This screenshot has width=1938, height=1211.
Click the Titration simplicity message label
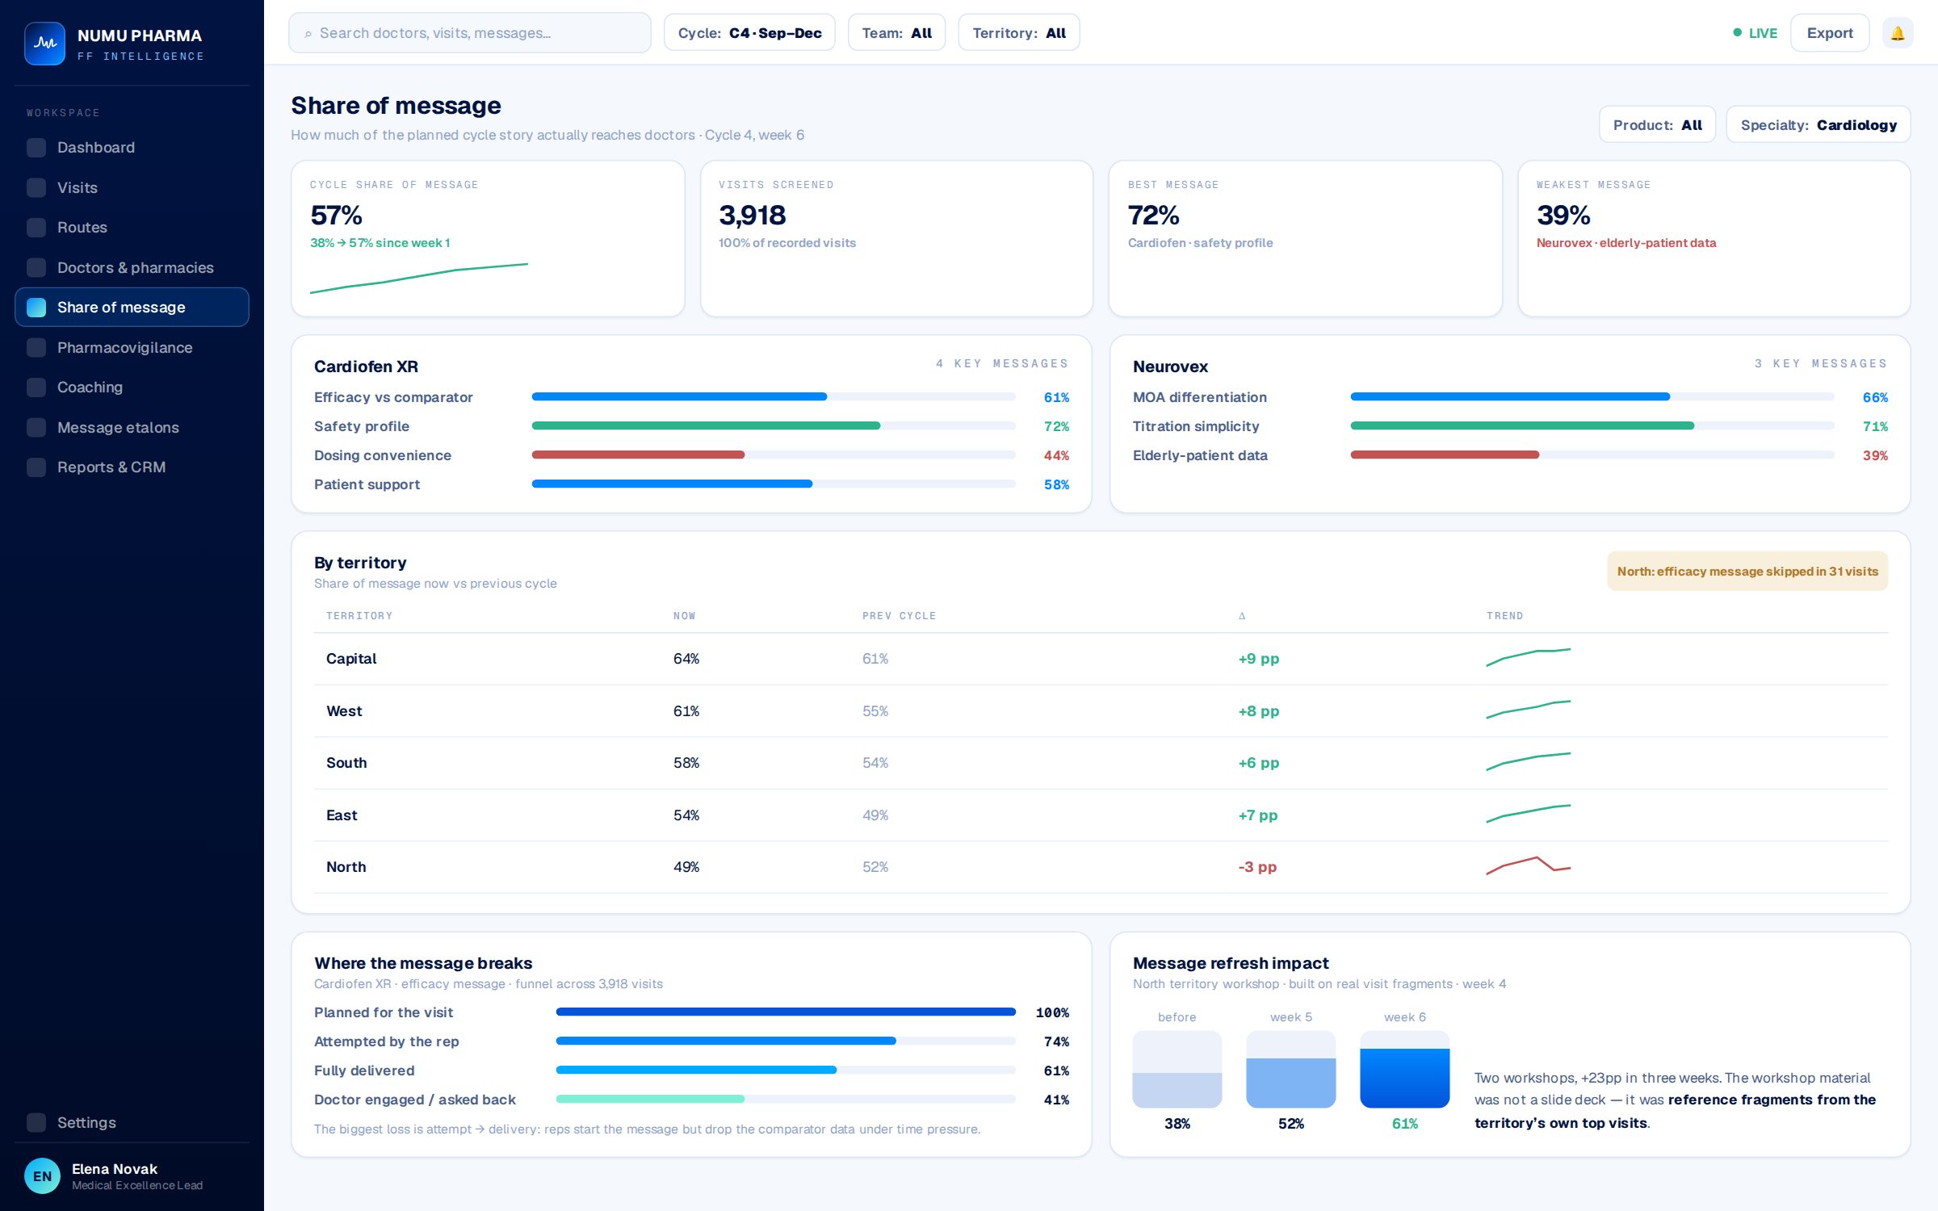click(x=1195, y=426)
